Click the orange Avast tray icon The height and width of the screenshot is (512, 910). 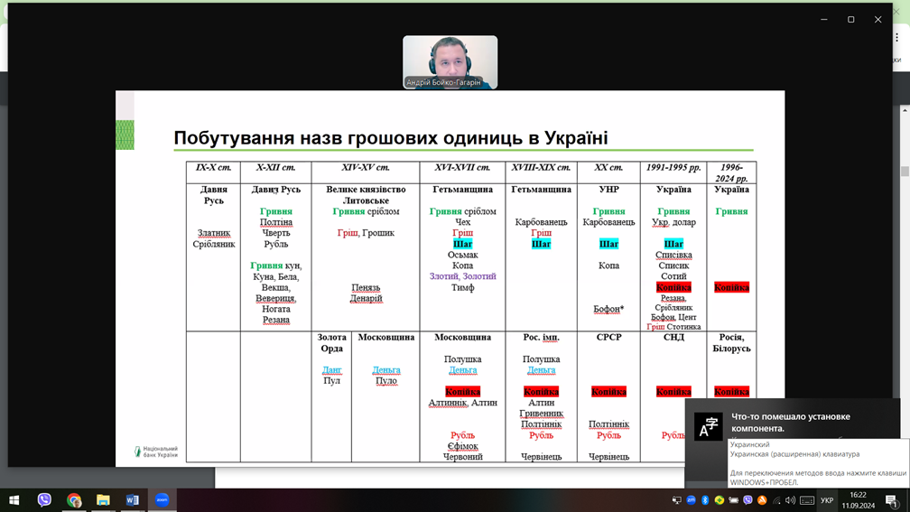coord(762,500)
